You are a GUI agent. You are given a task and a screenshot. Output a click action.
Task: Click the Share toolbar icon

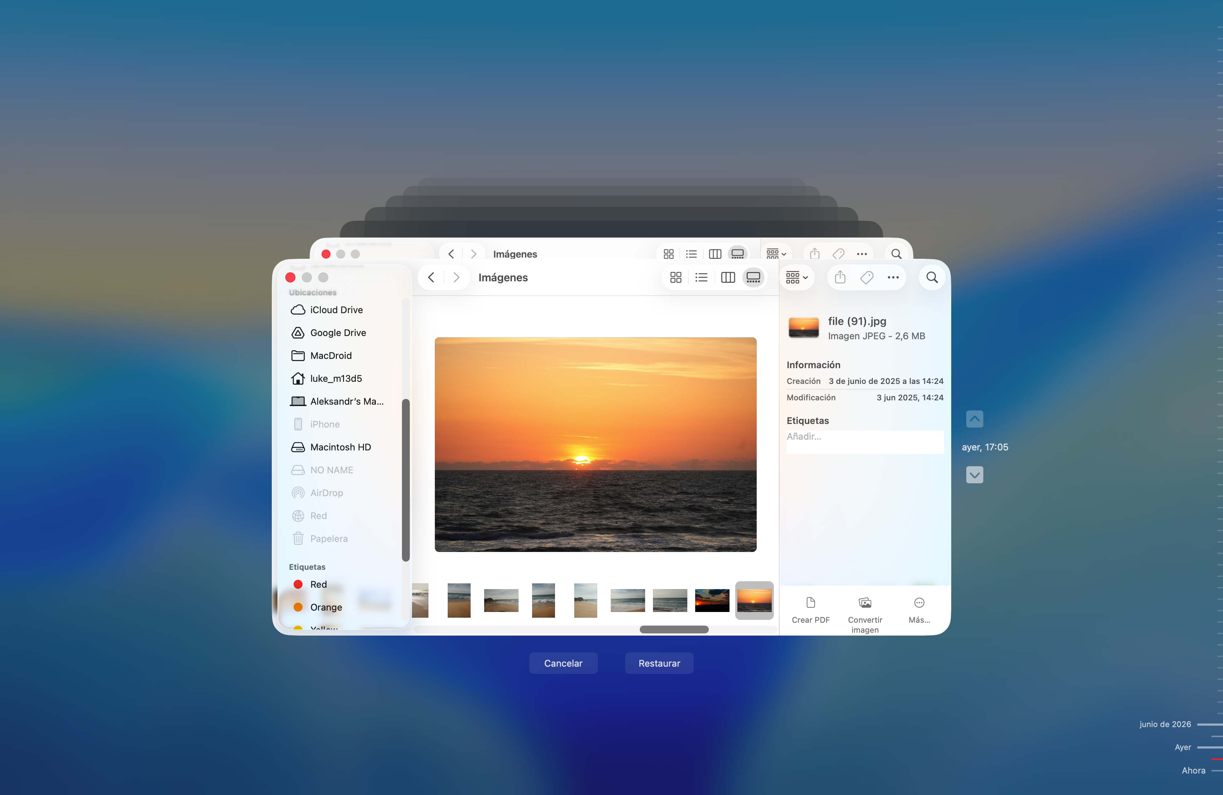(x=840, y=277)
